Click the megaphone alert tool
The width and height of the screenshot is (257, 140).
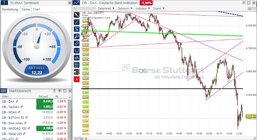point(77,72)
